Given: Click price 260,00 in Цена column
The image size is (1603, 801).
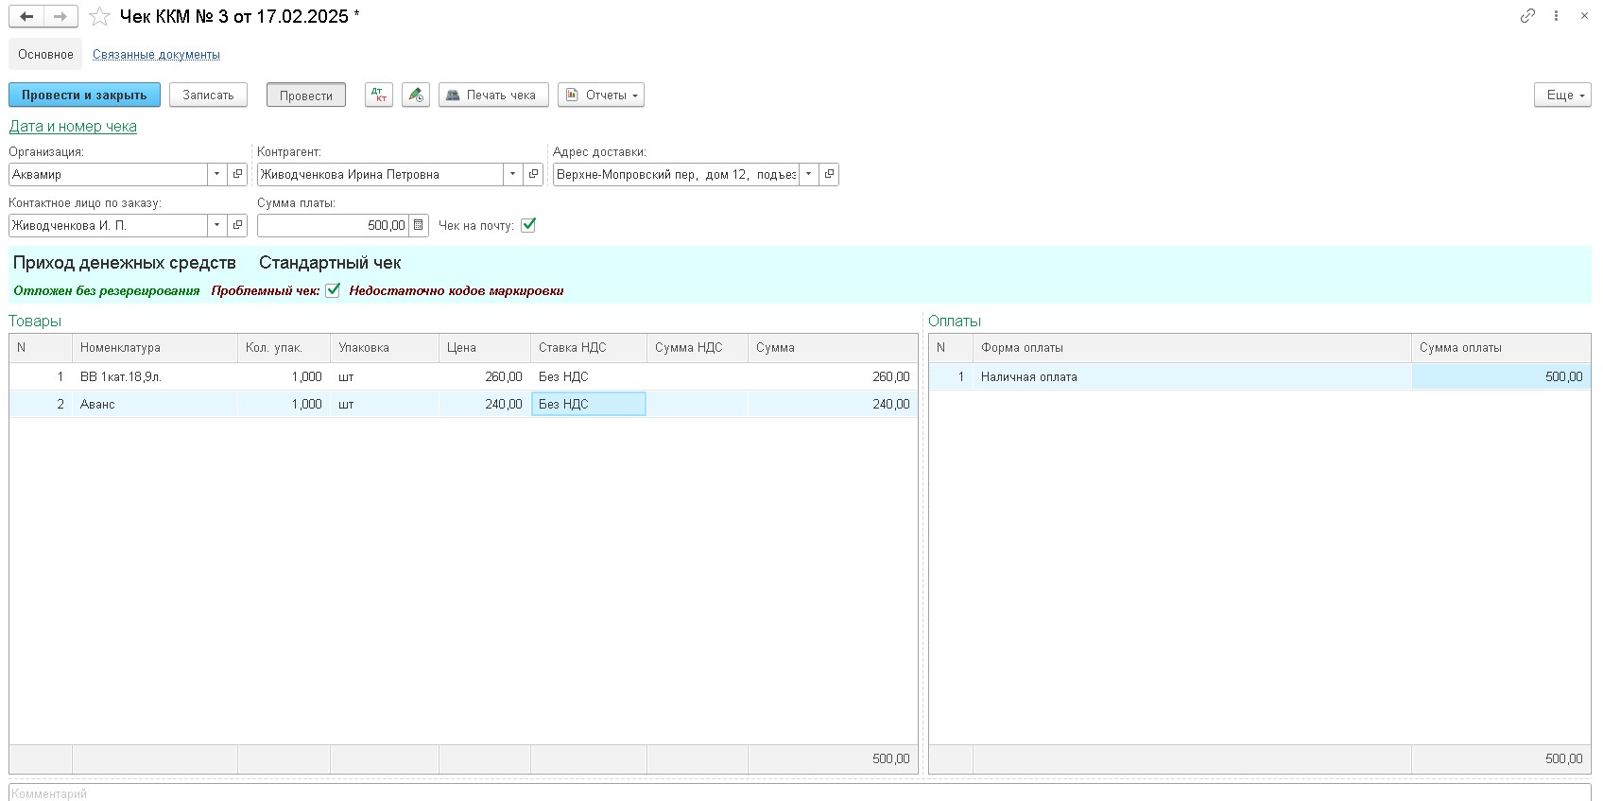Looking at the screenshot, I should pyautogui.click(x=485, y=376).
